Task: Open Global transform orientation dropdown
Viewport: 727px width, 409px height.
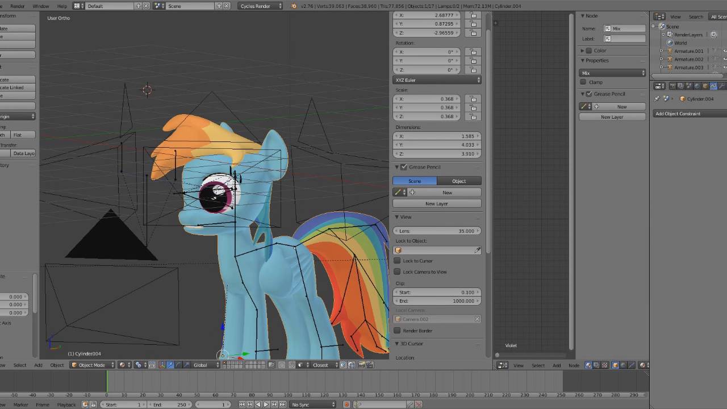Action: point(206,365)
